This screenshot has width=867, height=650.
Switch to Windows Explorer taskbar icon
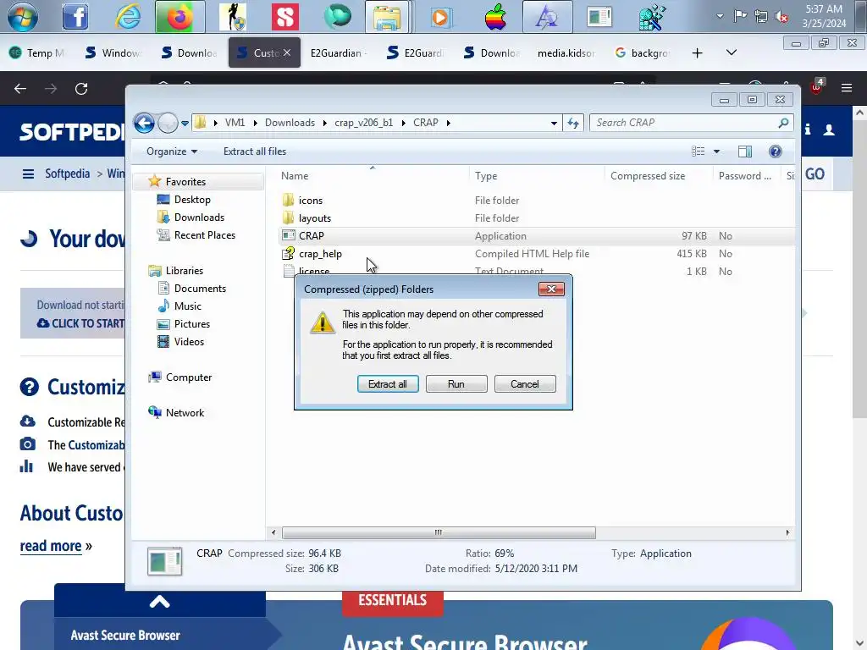388,17
